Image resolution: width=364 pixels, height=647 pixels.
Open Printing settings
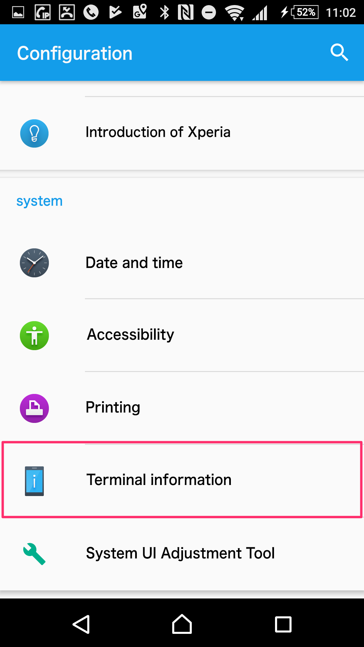click(x=113, y=407)
